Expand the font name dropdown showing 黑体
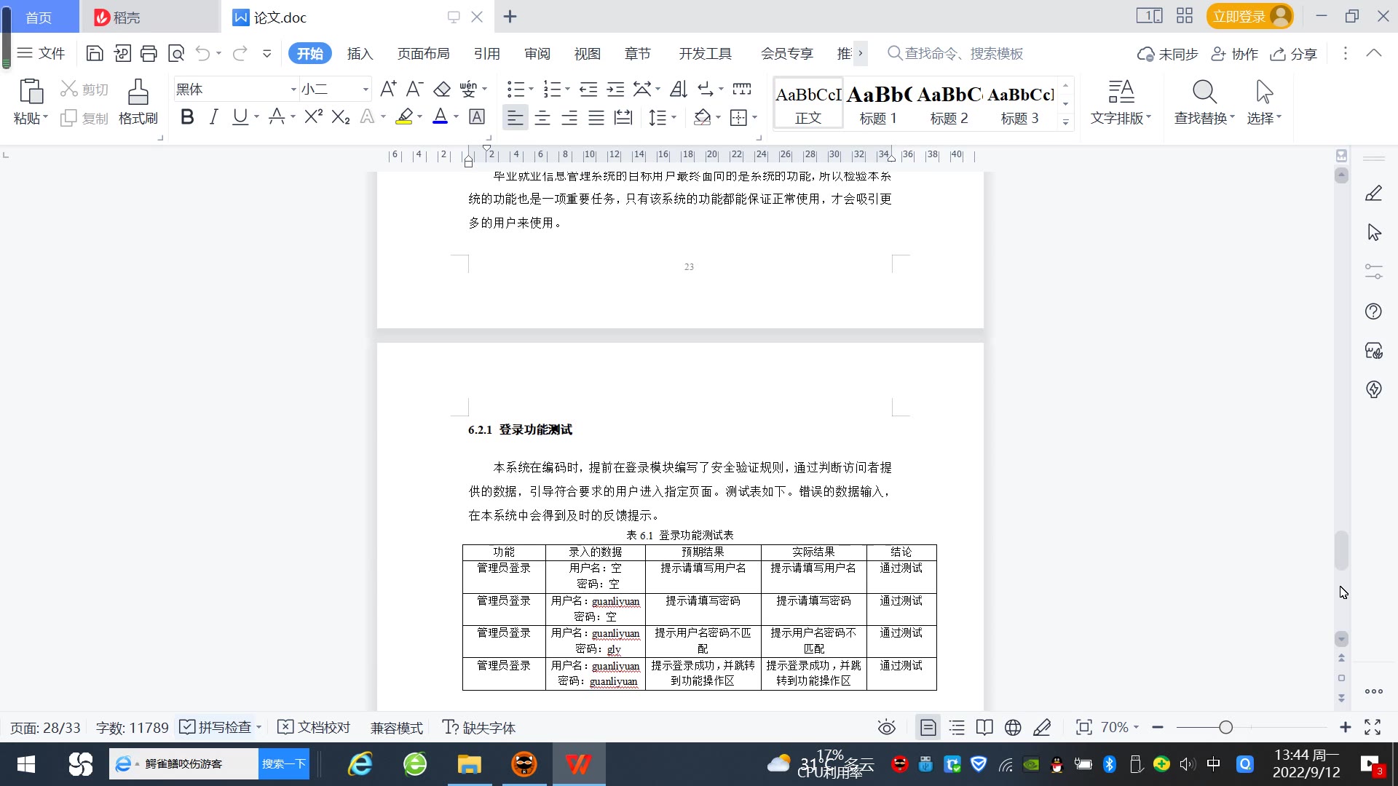Screen dimensions: 1398x786 coord(293,90)
